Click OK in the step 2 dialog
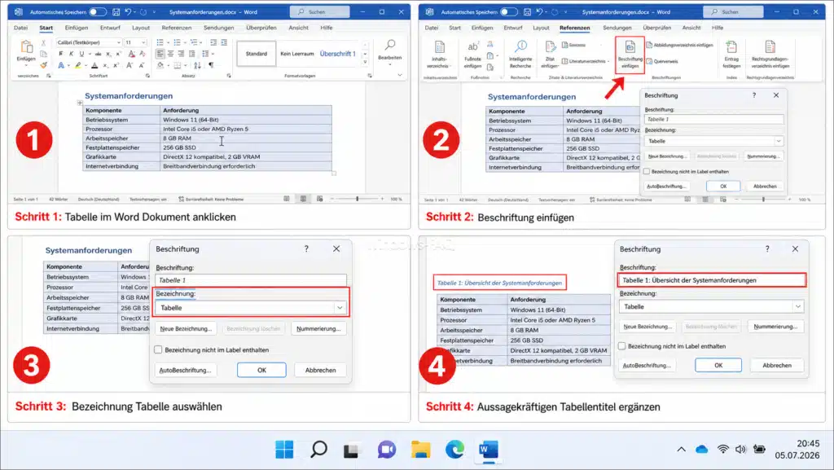Image resolution: width=834 pixels, height=470 pixels. 723,186
